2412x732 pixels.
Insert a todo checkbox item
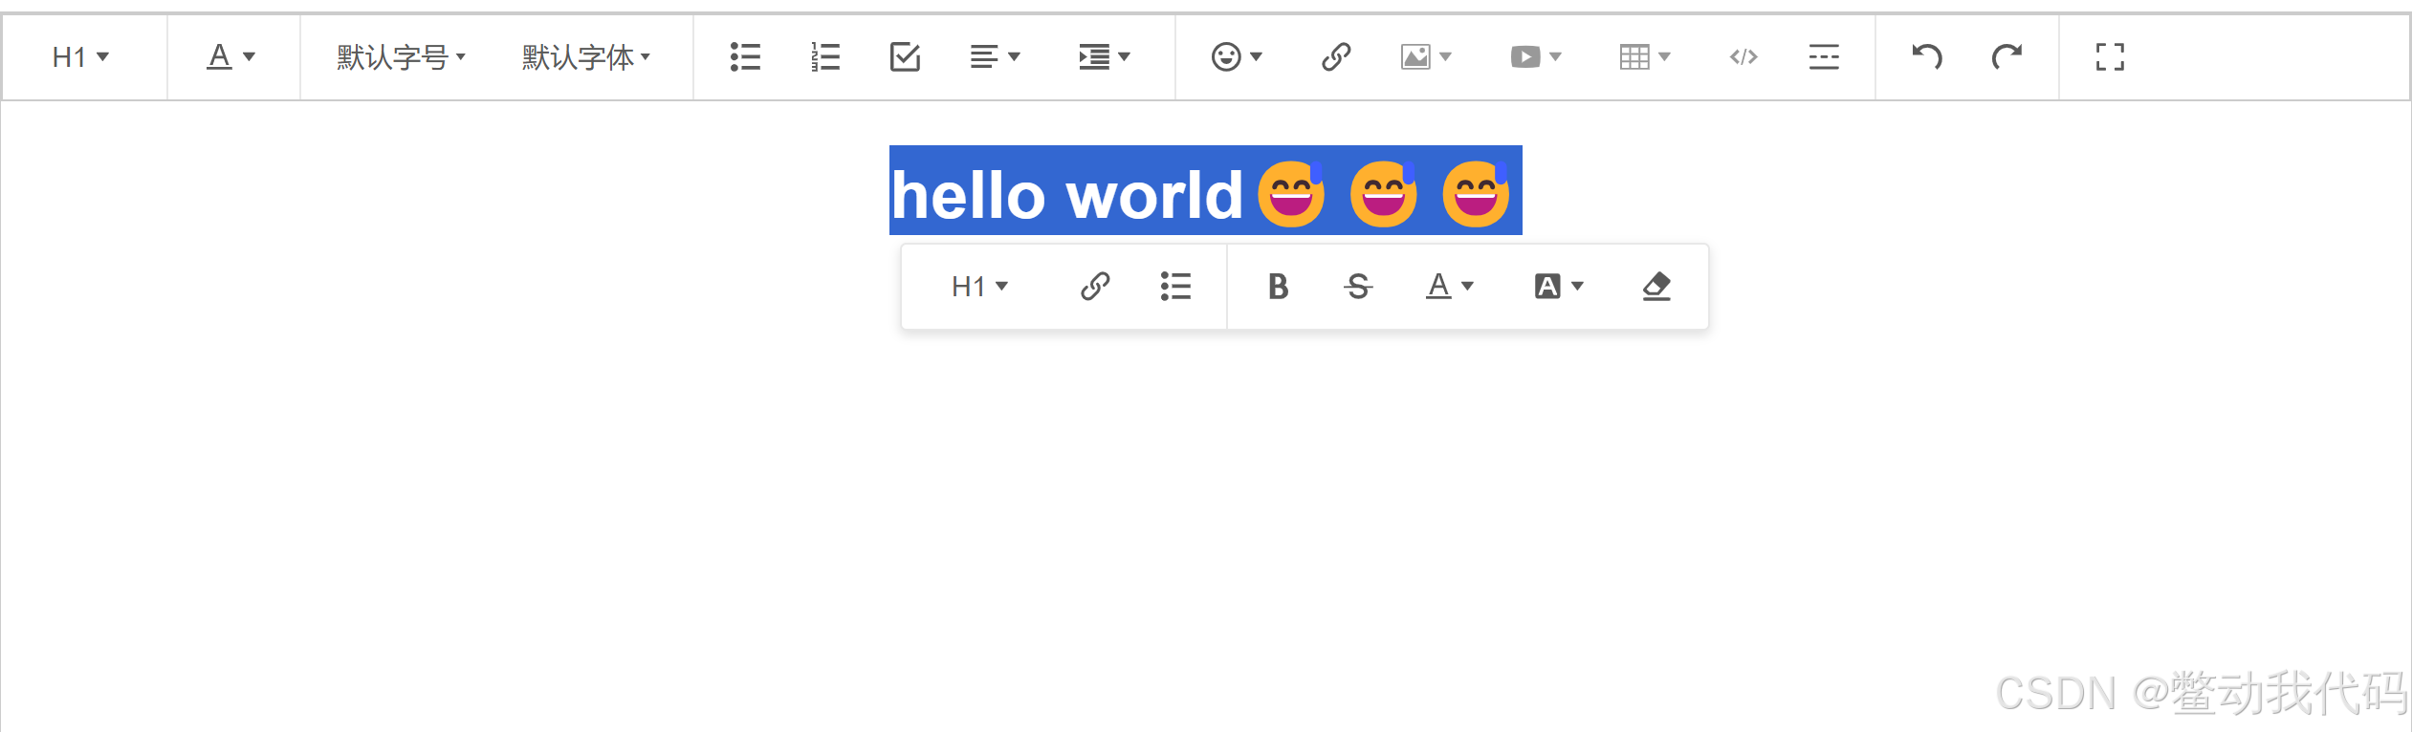click(905, 57)
